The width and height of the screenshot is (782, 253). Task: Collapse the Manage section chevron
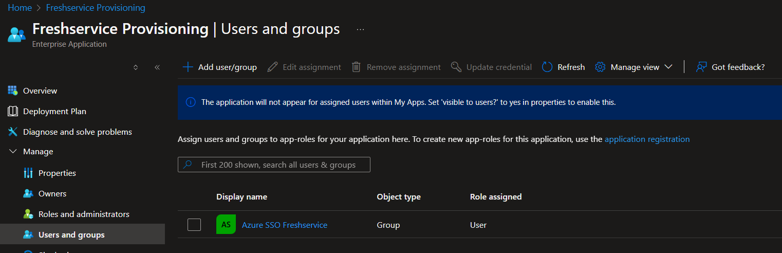coord(13,152)
